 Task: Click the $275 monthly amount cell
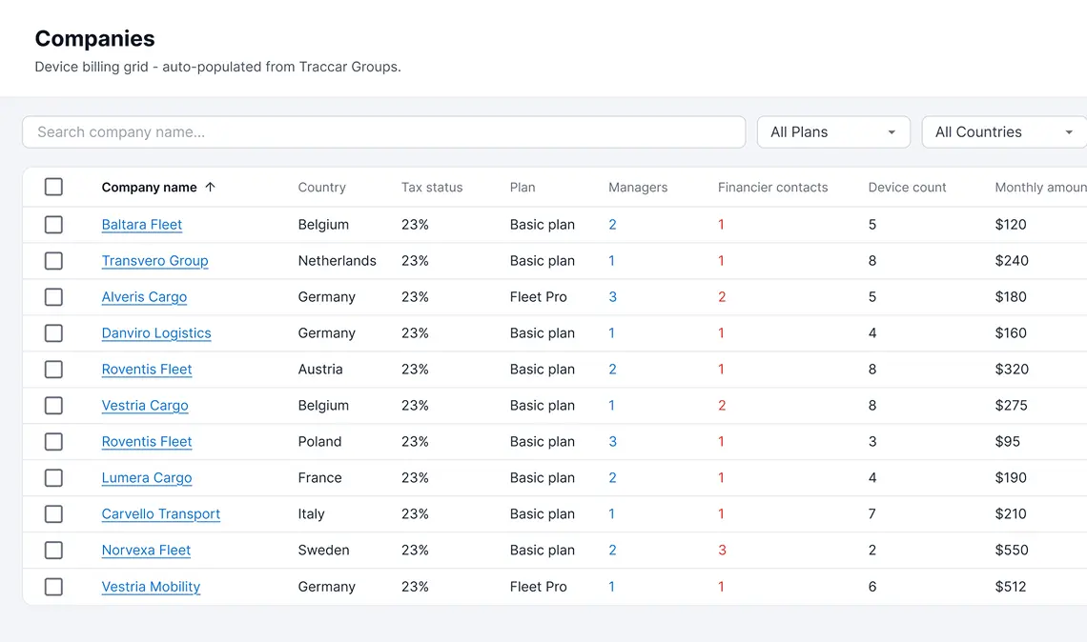(1011, 405)
